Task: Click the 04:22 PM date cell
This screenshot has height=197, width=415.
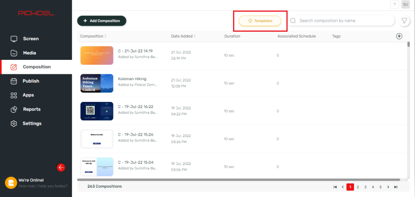Action: [x=179, y=114]
